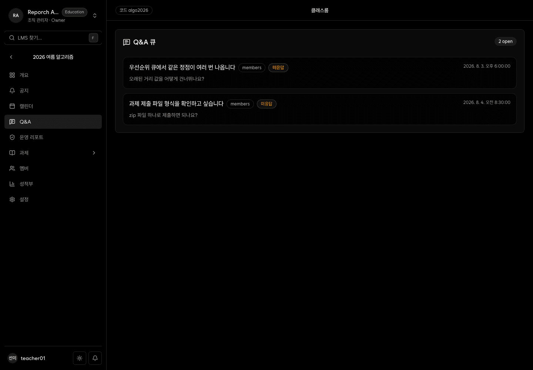533x370 pixels.
Task: Click the 공지 bell icon in sidebar
Action: pos(12,91)
